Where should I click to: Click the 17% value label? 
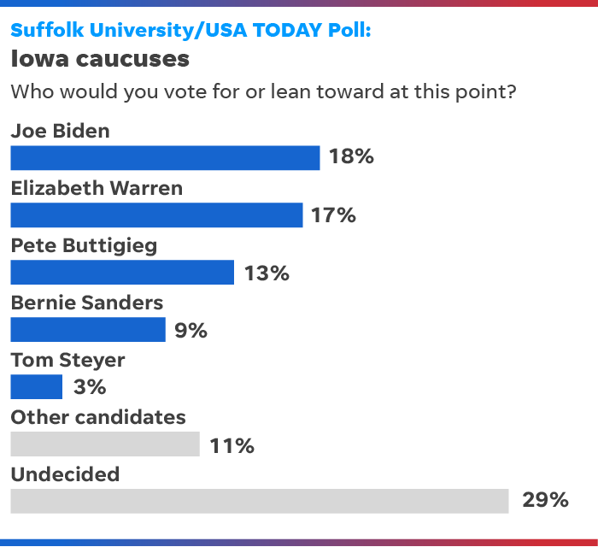[334, 215]
